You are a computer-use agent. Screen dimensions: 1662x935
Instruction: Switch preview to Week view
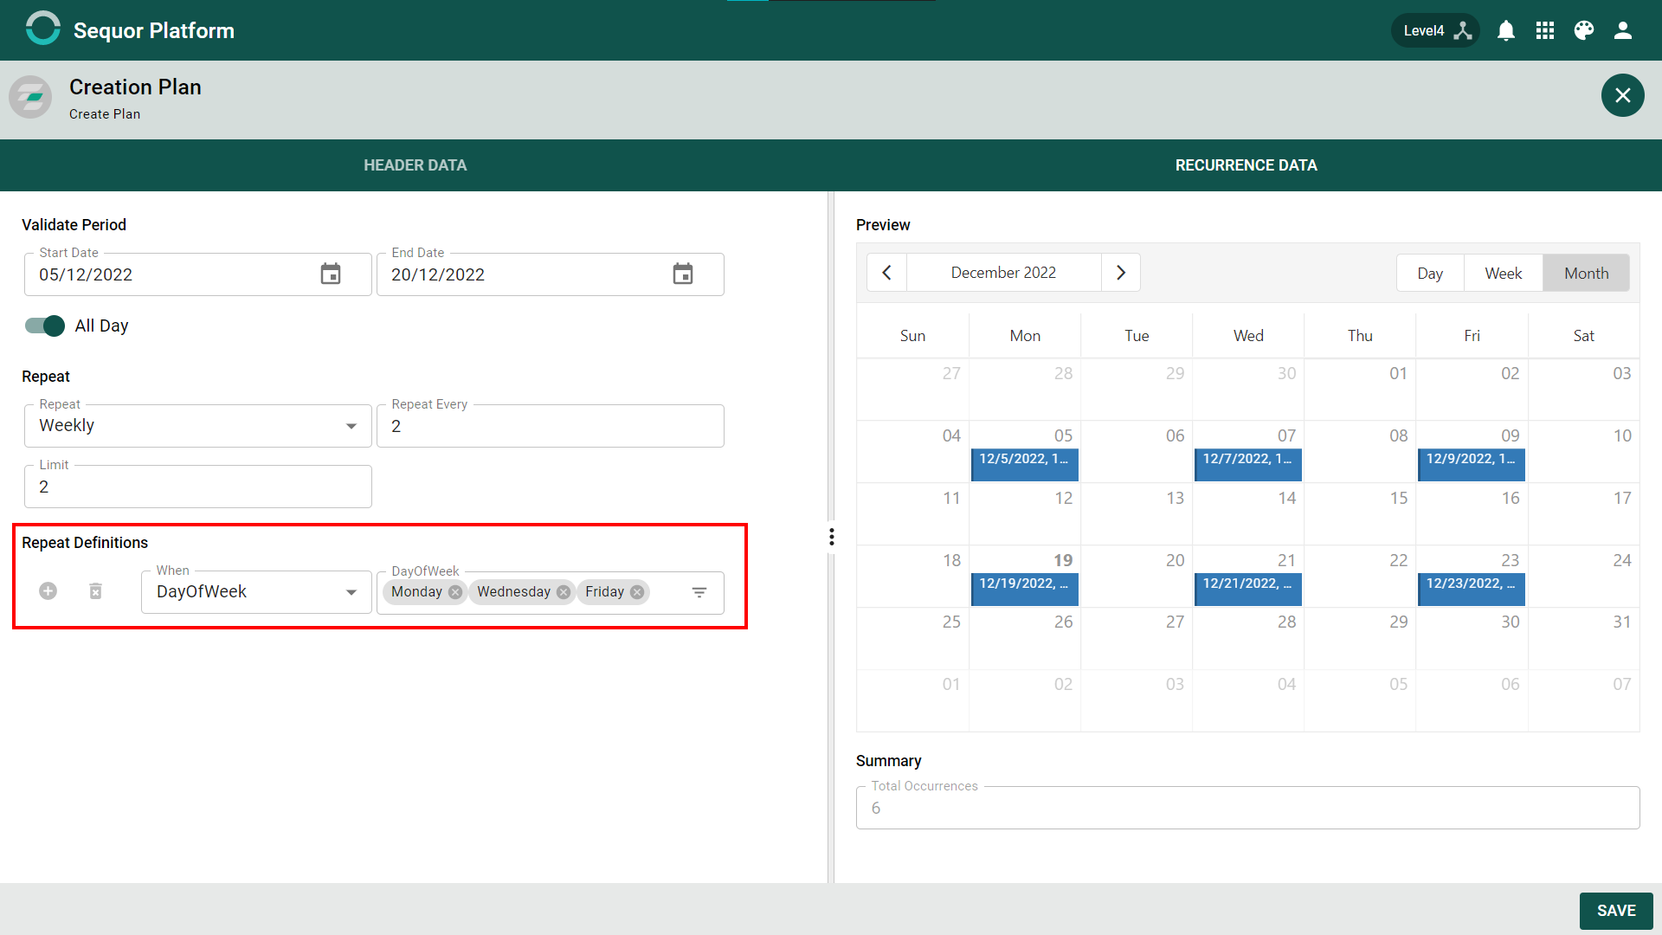(1504, 274)
